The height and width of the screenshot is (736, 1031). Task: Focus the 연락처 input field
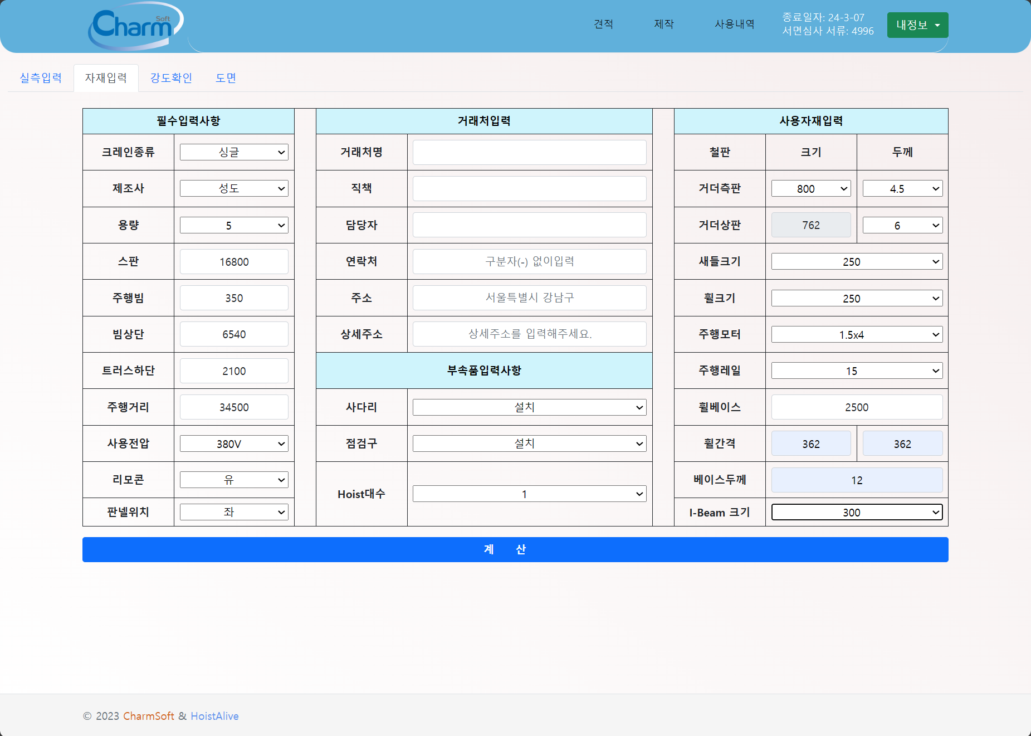coord(529,262)
